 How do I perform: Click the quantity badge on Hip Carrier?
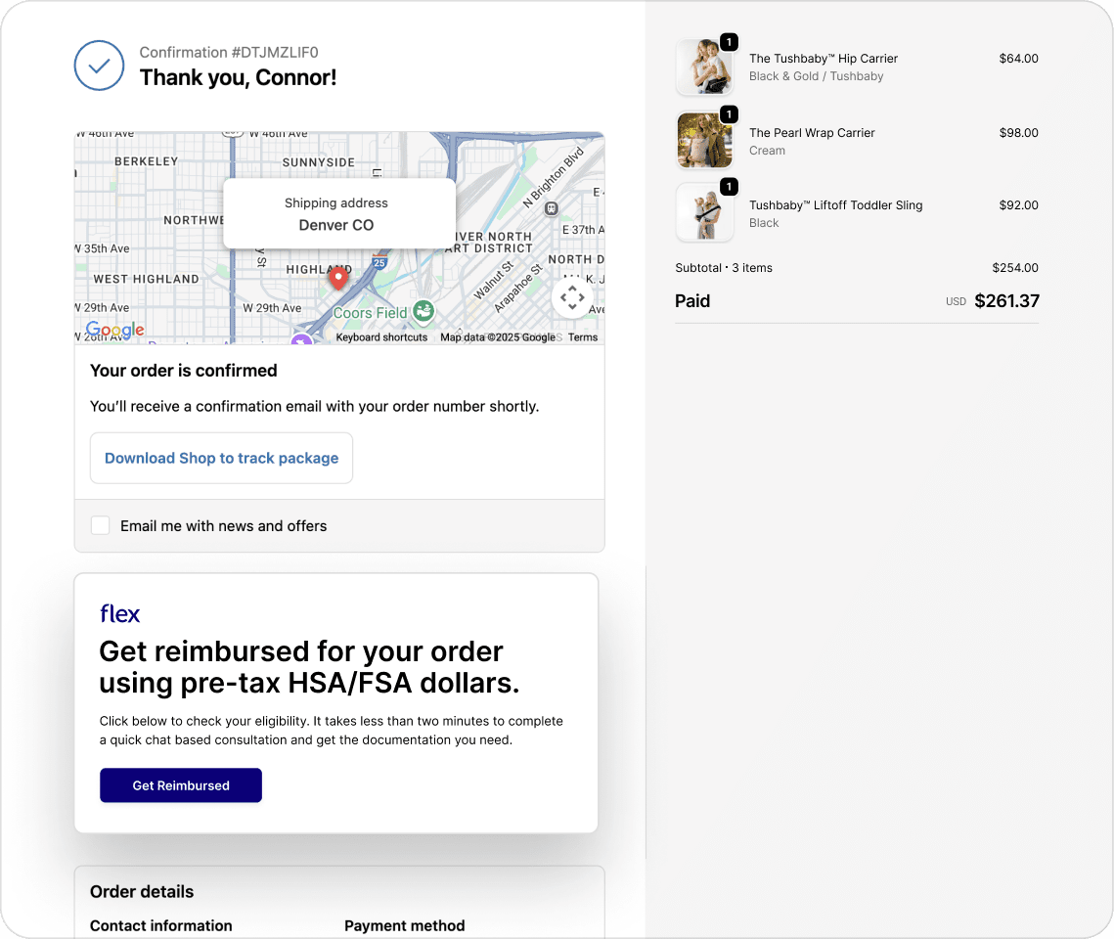tap(729, 42)
